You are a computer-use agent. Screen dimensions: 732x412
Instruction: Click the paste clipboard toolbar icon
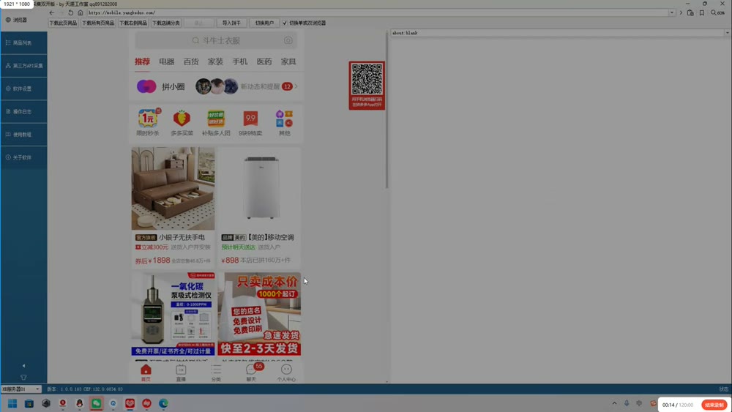690,12
